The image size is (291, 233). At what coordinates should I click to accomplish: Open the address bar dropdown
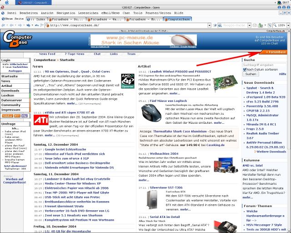209,25
